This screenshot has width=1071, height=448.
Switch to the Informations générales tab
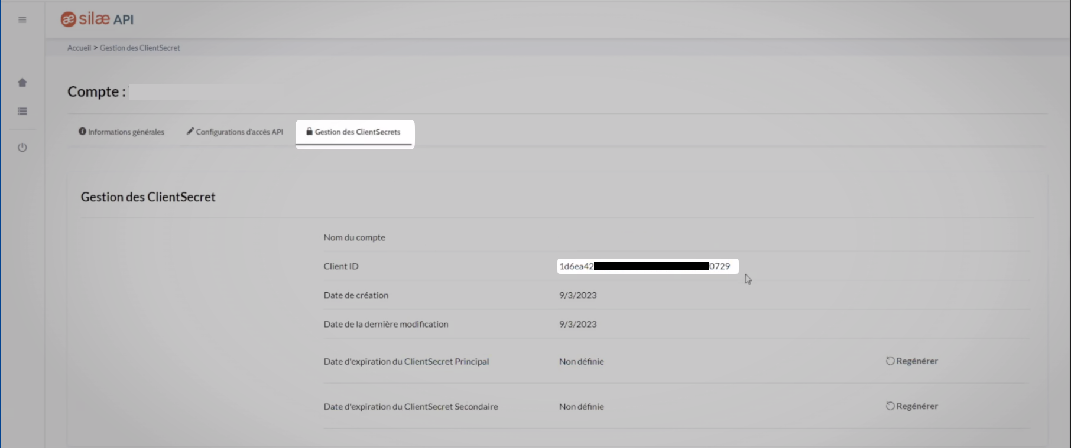pyautogui.click(x=126, y=132)
